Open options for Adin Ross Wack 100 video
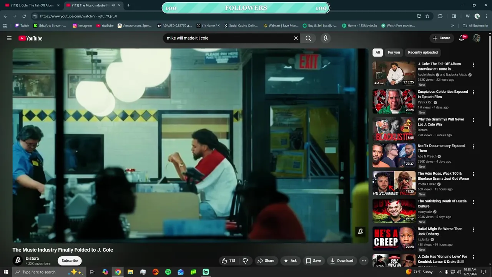This screenshot has width=492, height=277. (474, 174)
